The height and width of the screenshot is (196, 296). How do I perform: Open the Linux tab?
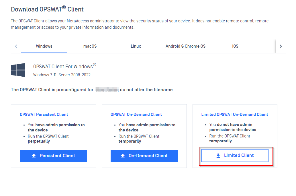(x=136, y=46)
